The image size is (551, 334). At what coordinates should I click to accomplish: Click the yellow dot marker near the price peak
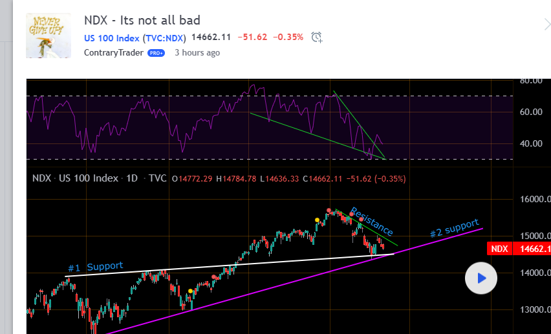pos(317,220)
